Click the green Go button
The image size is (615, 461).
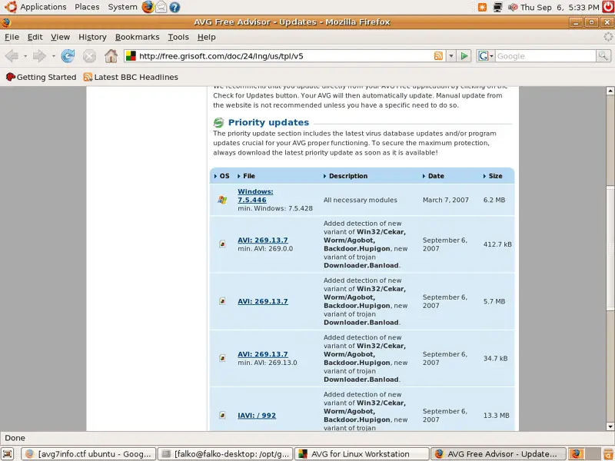[x=464, y=56]
